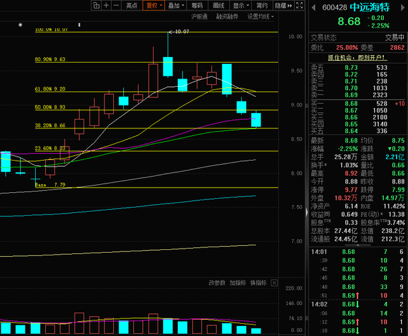Collapse the side quote panel handle
Viewport: 408px width, 336px height.
coord(306,213)
